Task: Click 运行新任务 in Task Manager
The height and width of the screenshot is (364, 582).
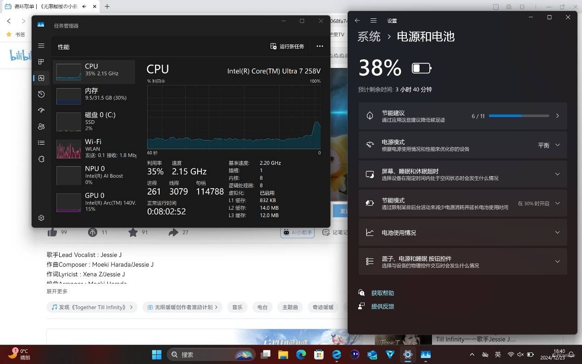Action: (x=287, y=46)
